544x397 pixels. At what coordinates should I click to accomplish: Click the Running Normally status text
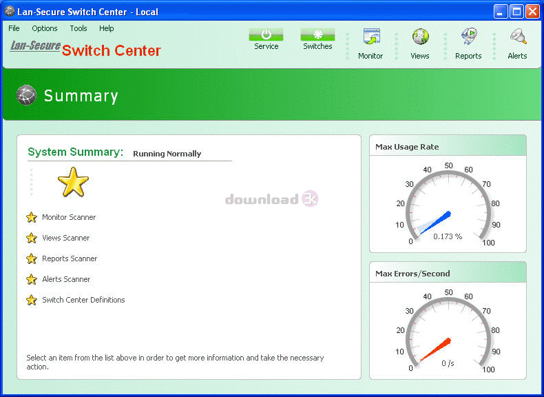[167, 154]
